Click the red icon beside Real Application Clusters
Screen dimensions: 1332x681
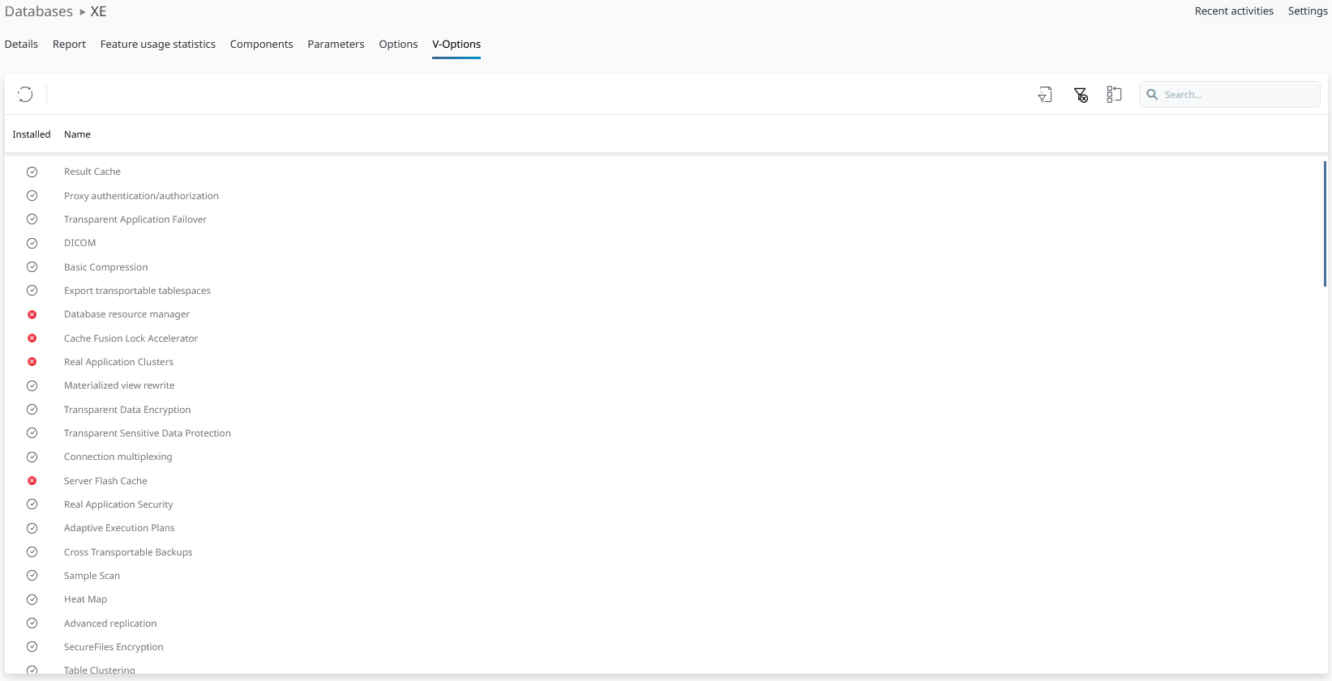32,362
